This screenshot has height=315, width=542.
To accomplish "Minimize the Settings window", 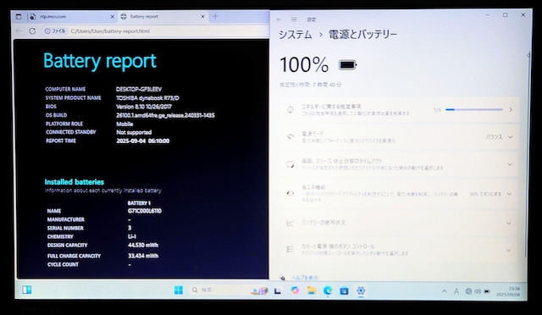I will [x=488, y=15].
